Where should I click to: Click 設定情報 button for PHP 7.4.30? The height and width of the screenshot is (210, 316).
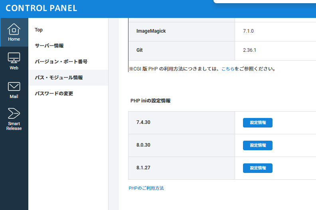[258, 123]
